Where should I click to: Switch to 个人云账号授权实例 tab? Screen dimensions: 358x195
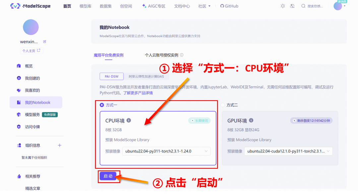pyautogui.click(x=161, y=55)
